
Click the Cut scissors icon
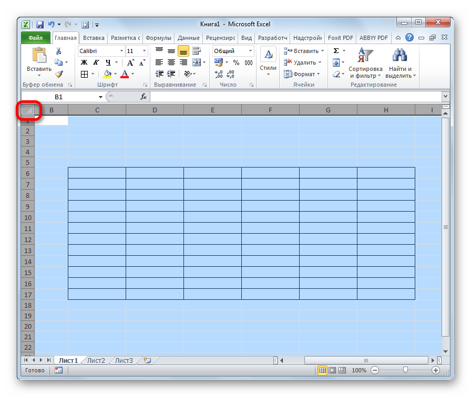pos(58,51)
